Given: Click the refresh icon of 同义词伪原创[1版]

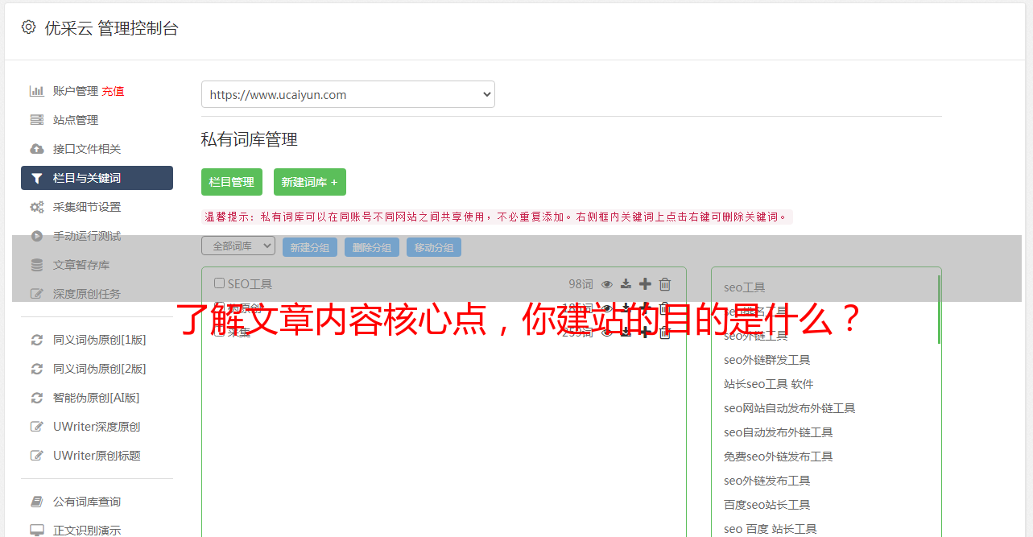Looking at the screenshot, I should pos(36,340).
